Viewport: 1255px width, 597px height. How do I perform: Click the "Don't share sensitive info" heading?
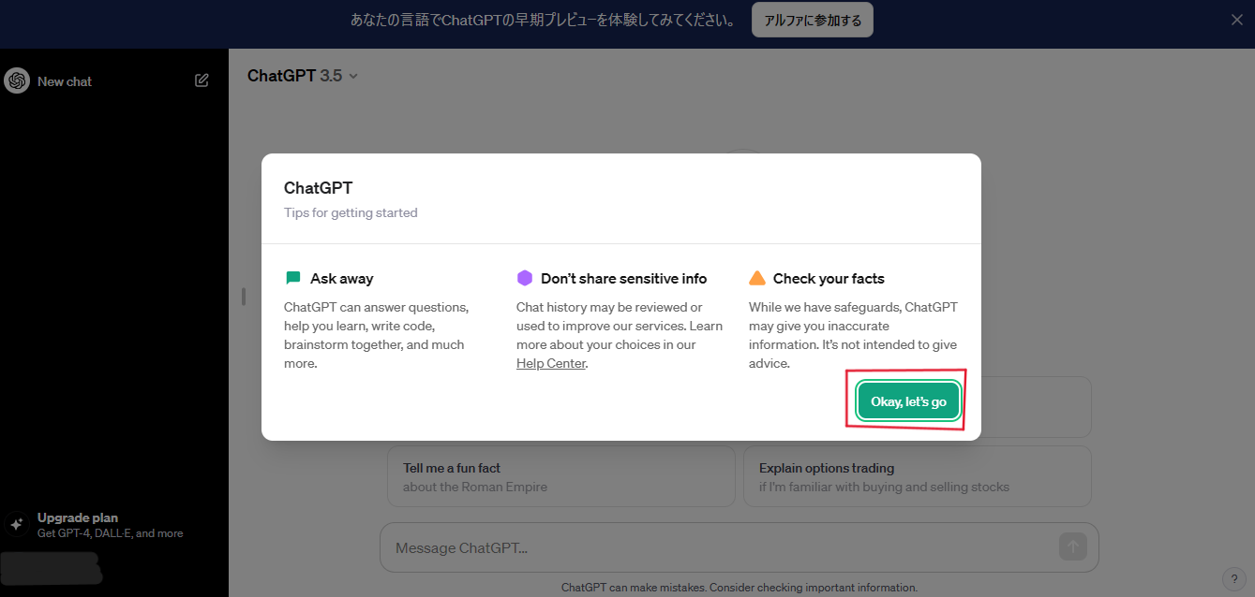coord(624,278)
